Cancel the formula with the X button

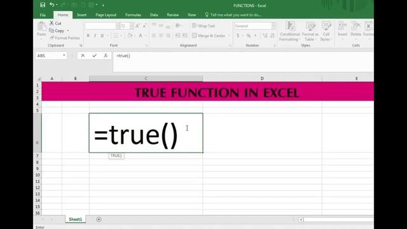pos(83,55)
